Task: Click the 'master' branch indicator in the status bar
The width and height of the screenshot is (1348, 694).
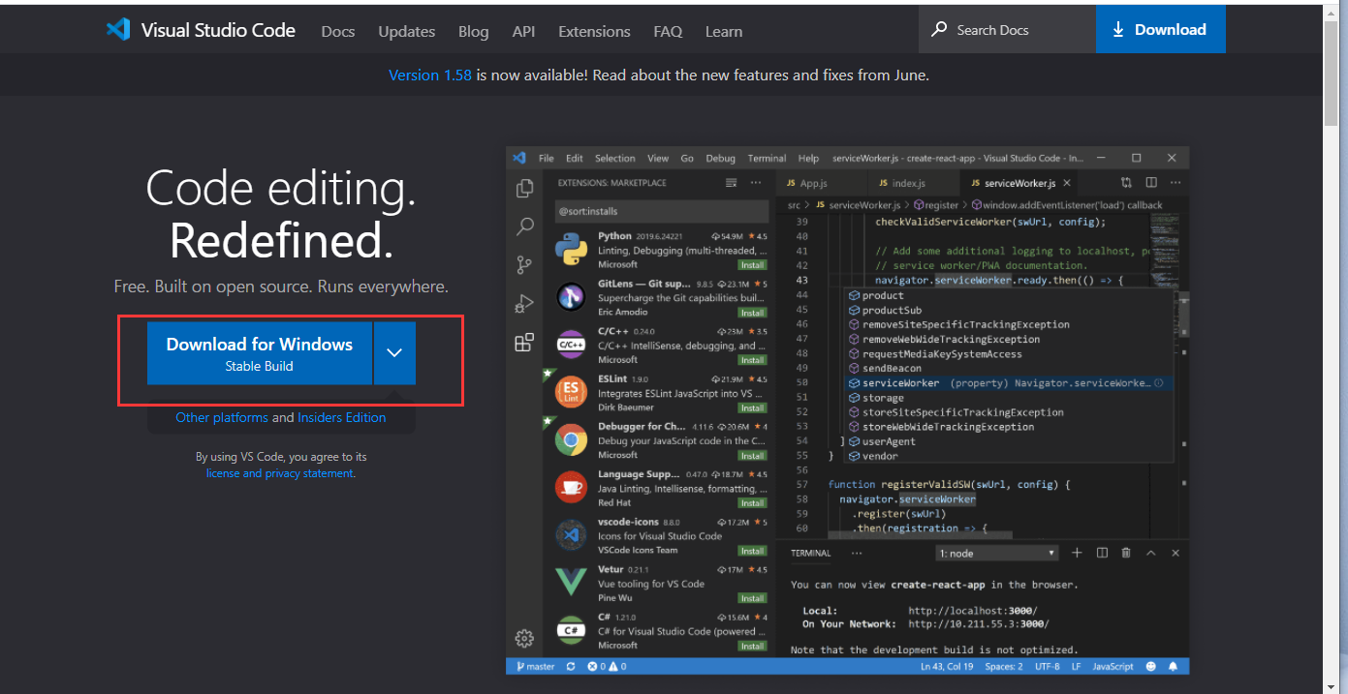Action: coord(536,667)
